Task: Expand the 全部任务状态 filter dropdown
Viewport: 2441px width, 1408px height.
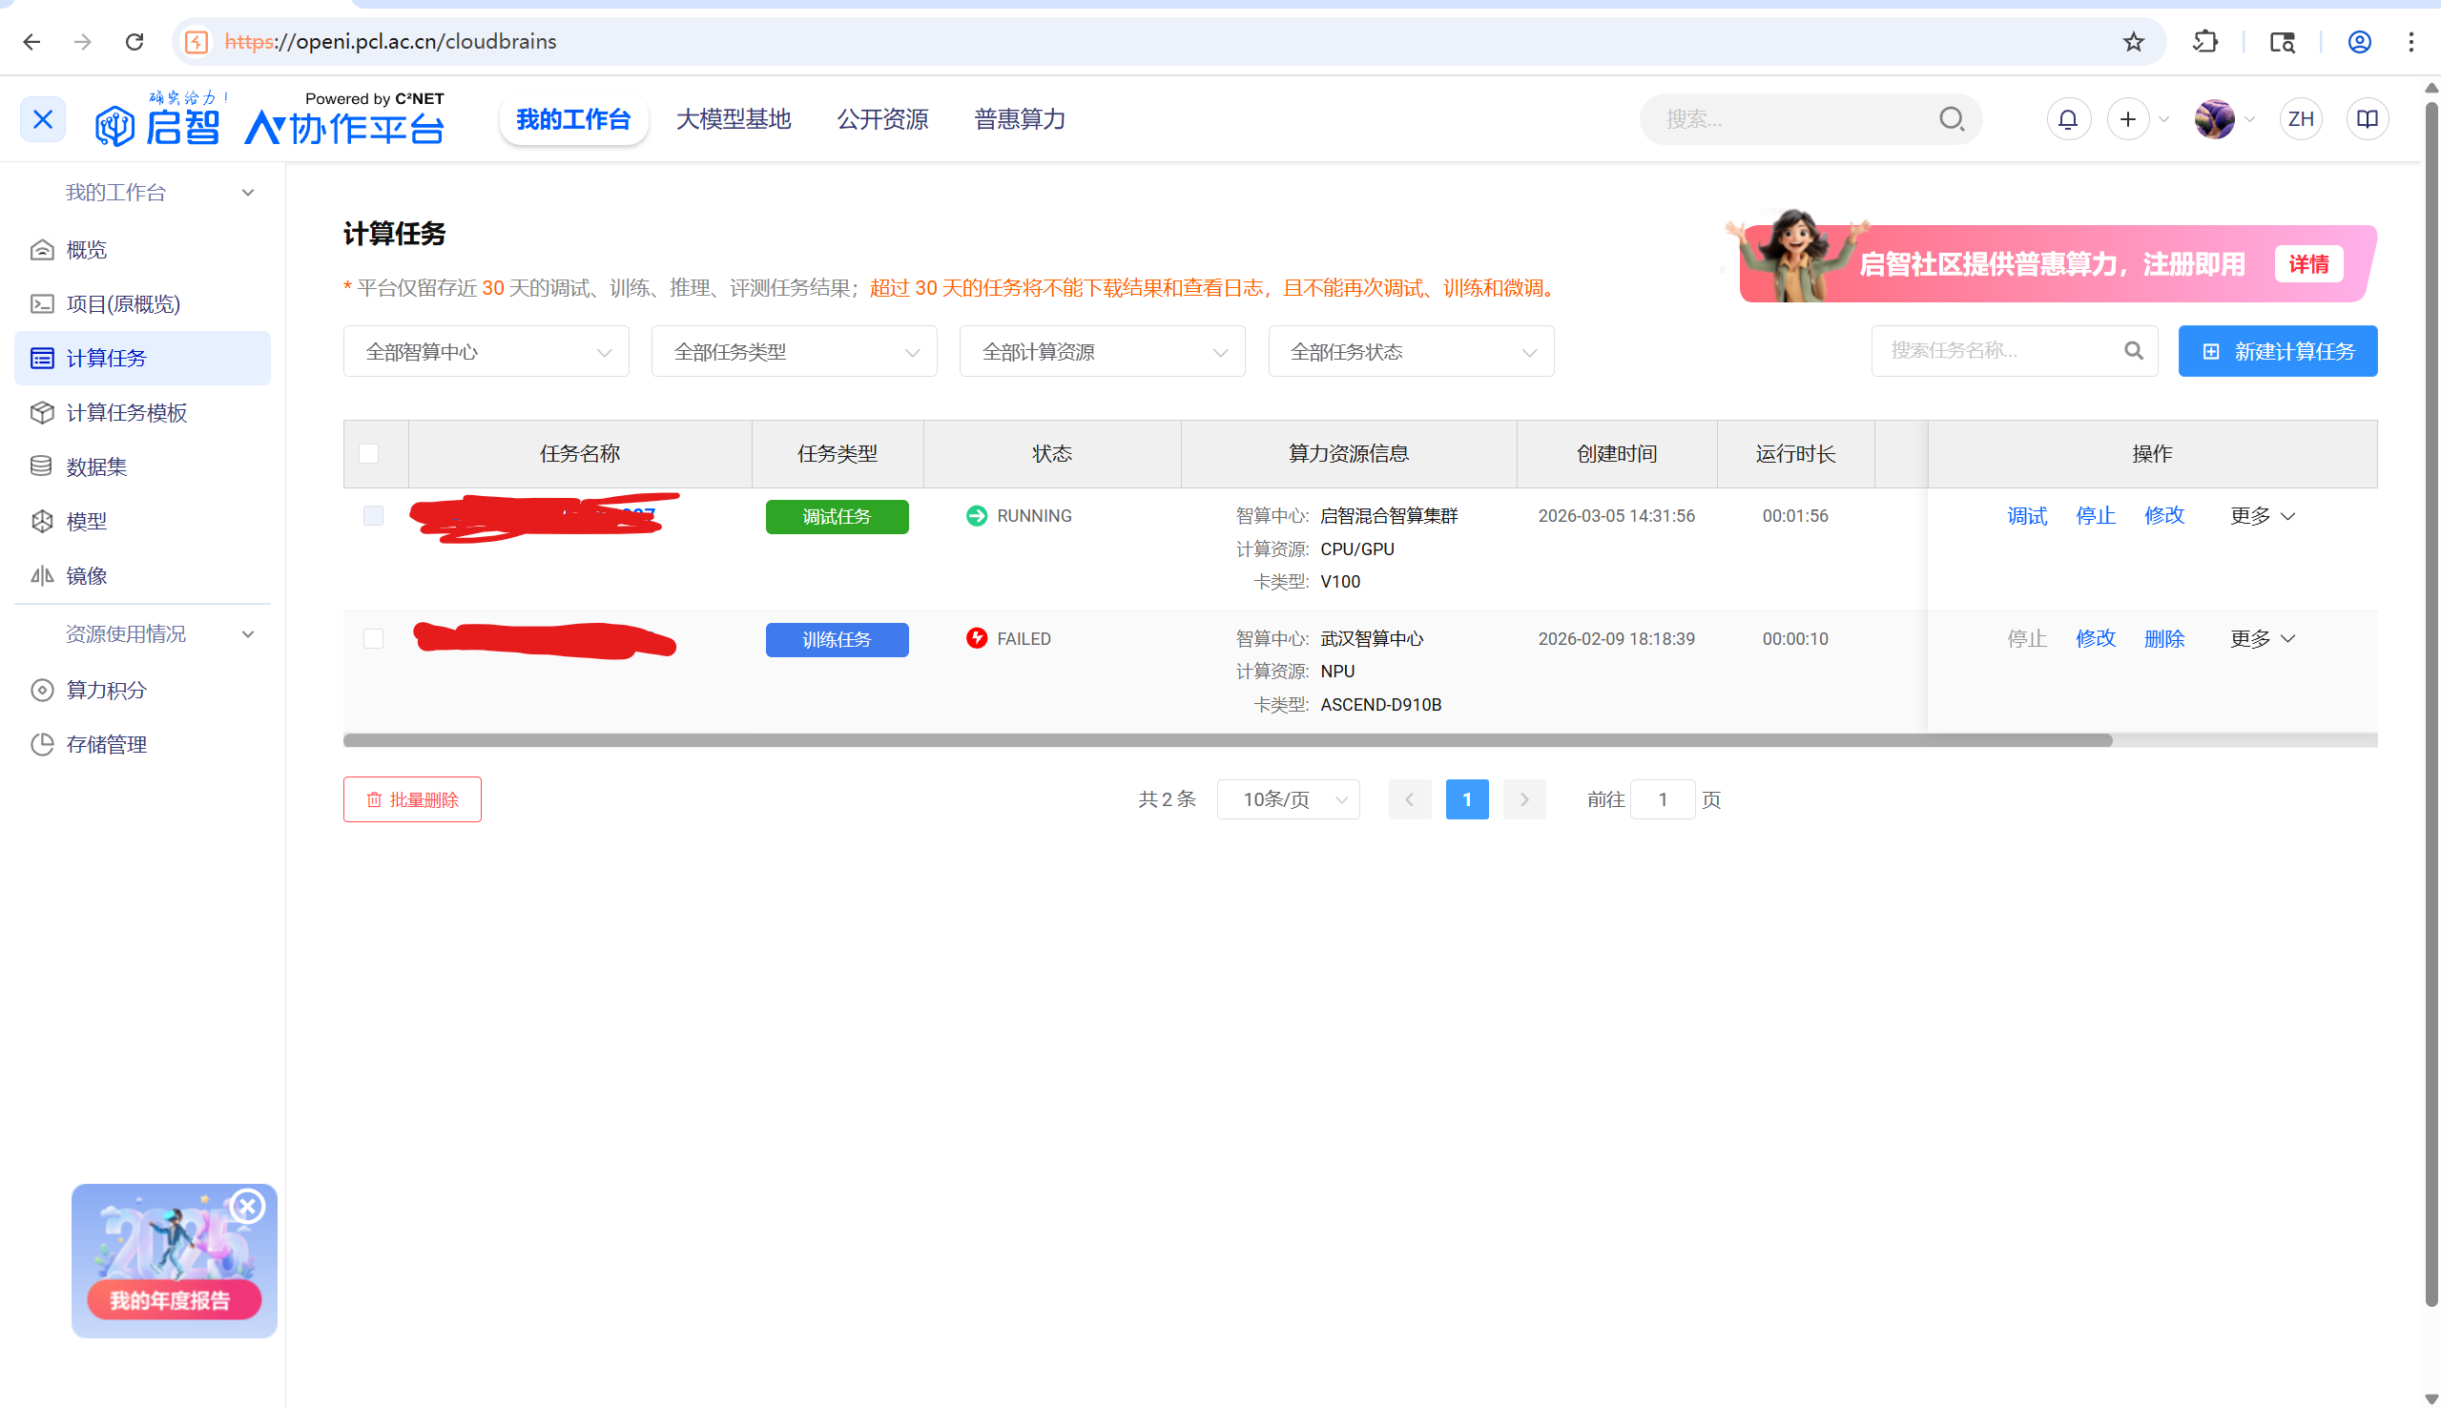Action: (1411, 351)
